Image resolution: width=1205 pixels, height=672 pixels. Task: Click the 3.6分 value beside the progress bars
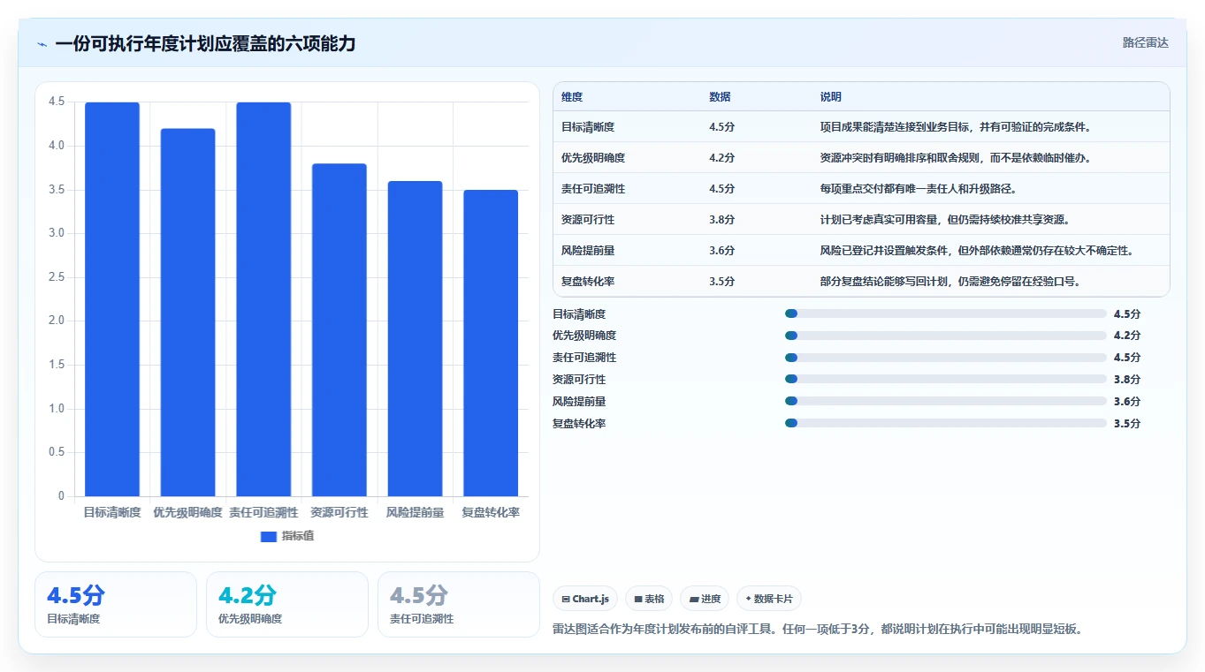point(1127,401)
